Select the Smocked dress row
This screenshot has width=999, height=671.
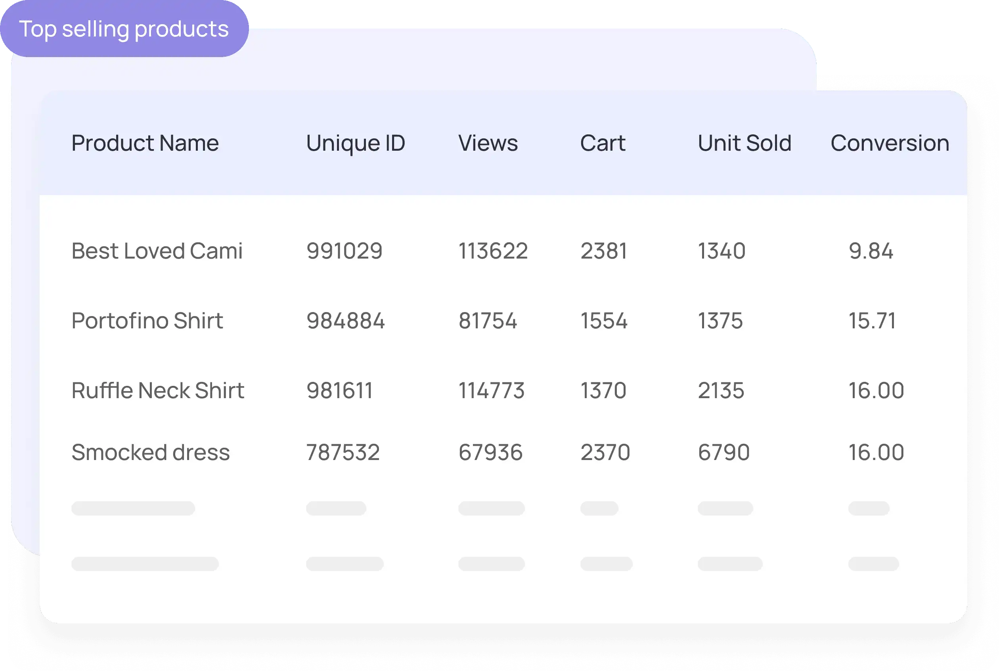point(151,452)
